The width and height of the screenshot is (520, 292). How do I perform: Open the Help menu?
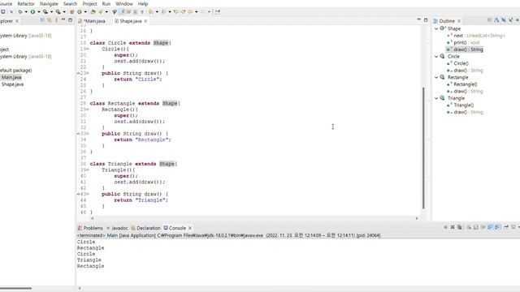tap(143, 3)
